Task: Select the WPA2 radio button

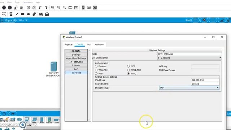Action: click(128, 74)
